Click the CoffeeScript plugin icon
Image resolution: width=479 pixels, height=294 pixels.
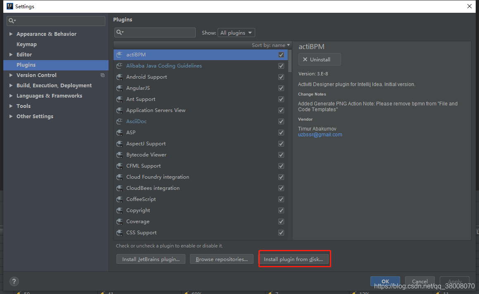coord(119,199)
